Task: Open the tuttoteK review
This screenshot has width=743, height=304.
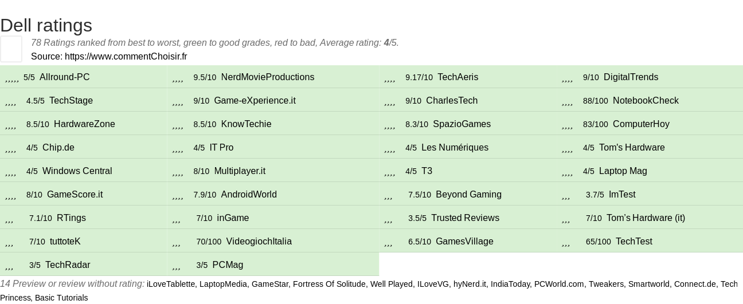Action: pyautogui.click(x=65, y=242)
